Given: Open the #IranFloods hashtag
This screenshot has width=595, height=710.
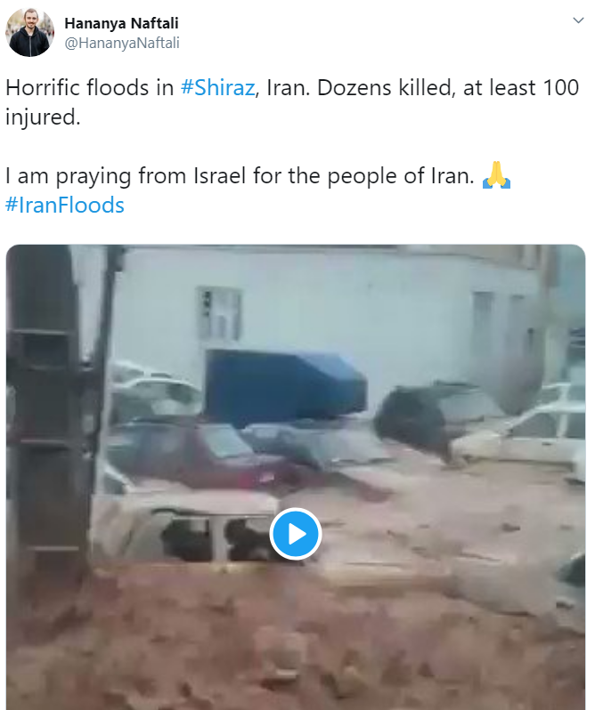Looking at the screenshot, I should (64, 206).
